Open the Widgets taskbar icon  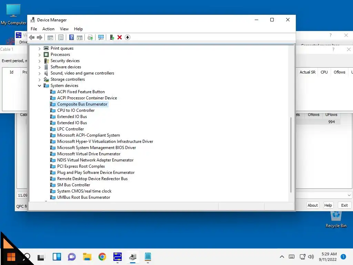point(57,257)
